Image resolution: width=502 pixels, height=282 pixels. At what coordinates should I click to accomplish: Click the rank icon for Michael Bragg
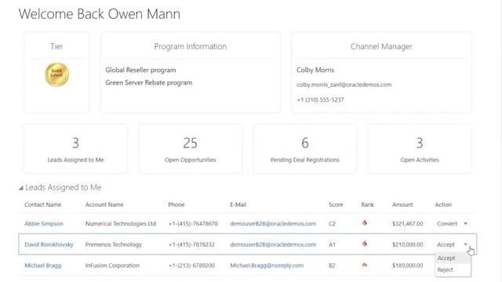coord(364,265)
